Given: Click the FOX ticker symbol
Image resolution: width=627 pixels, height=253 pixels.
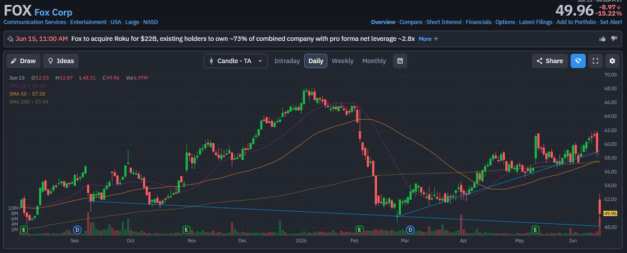Looking at the screenshot, I should tap(17, 11).
